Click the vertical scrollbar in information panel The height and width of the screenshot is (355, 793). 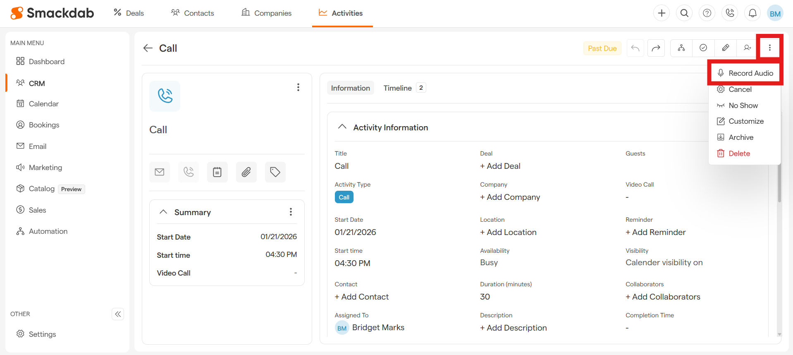(x=779, y=182)
